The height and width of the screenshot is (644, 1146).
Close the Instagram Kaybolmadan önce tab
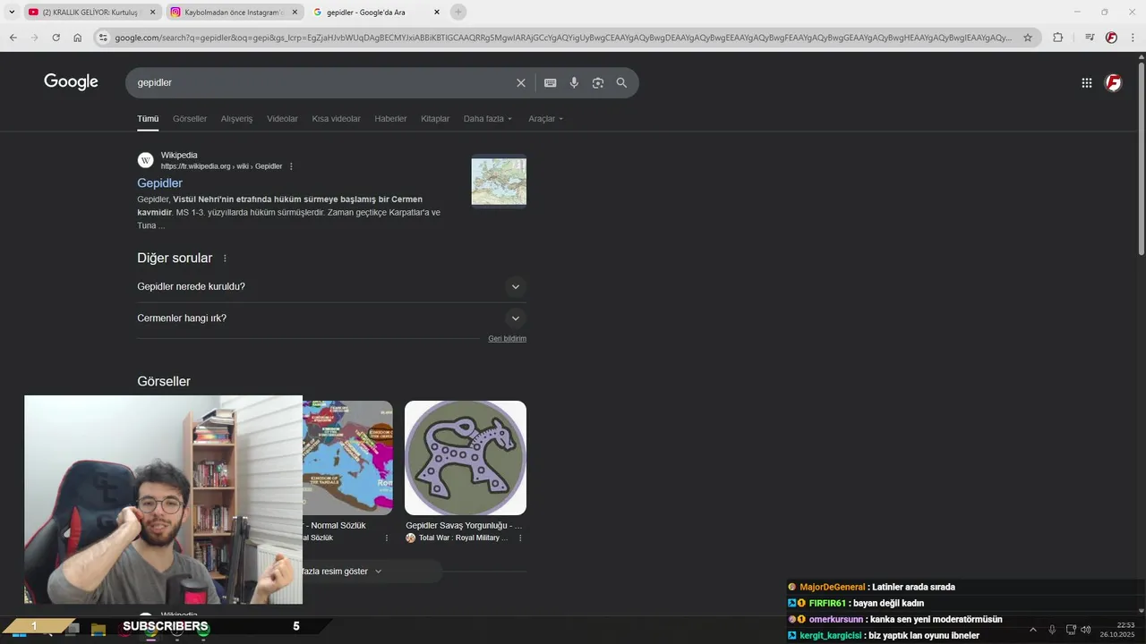tap(295, 12)
